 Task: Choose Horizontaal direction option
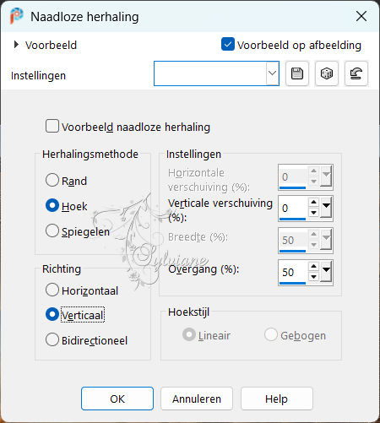pyautogui.click(x=52, y=290)
